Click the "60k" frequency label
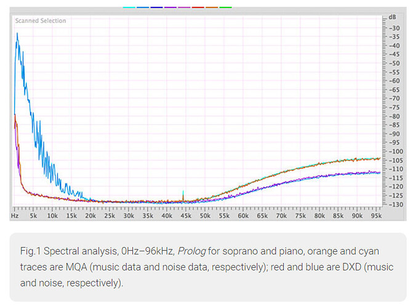 [243, 216]
